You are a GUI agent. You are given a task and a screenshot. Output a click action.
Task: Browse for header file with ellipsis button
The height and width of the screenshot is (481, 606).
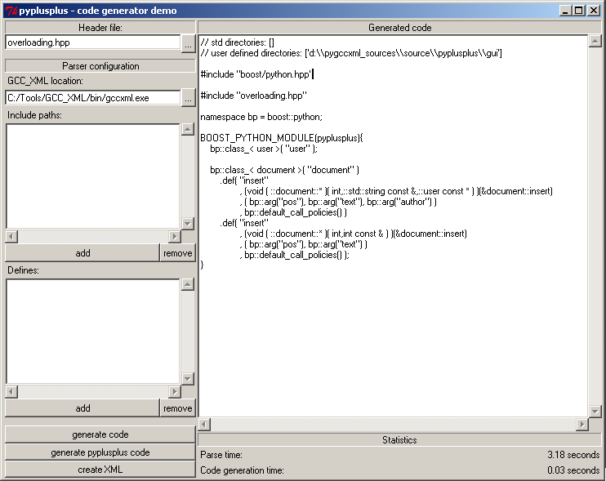188,43
